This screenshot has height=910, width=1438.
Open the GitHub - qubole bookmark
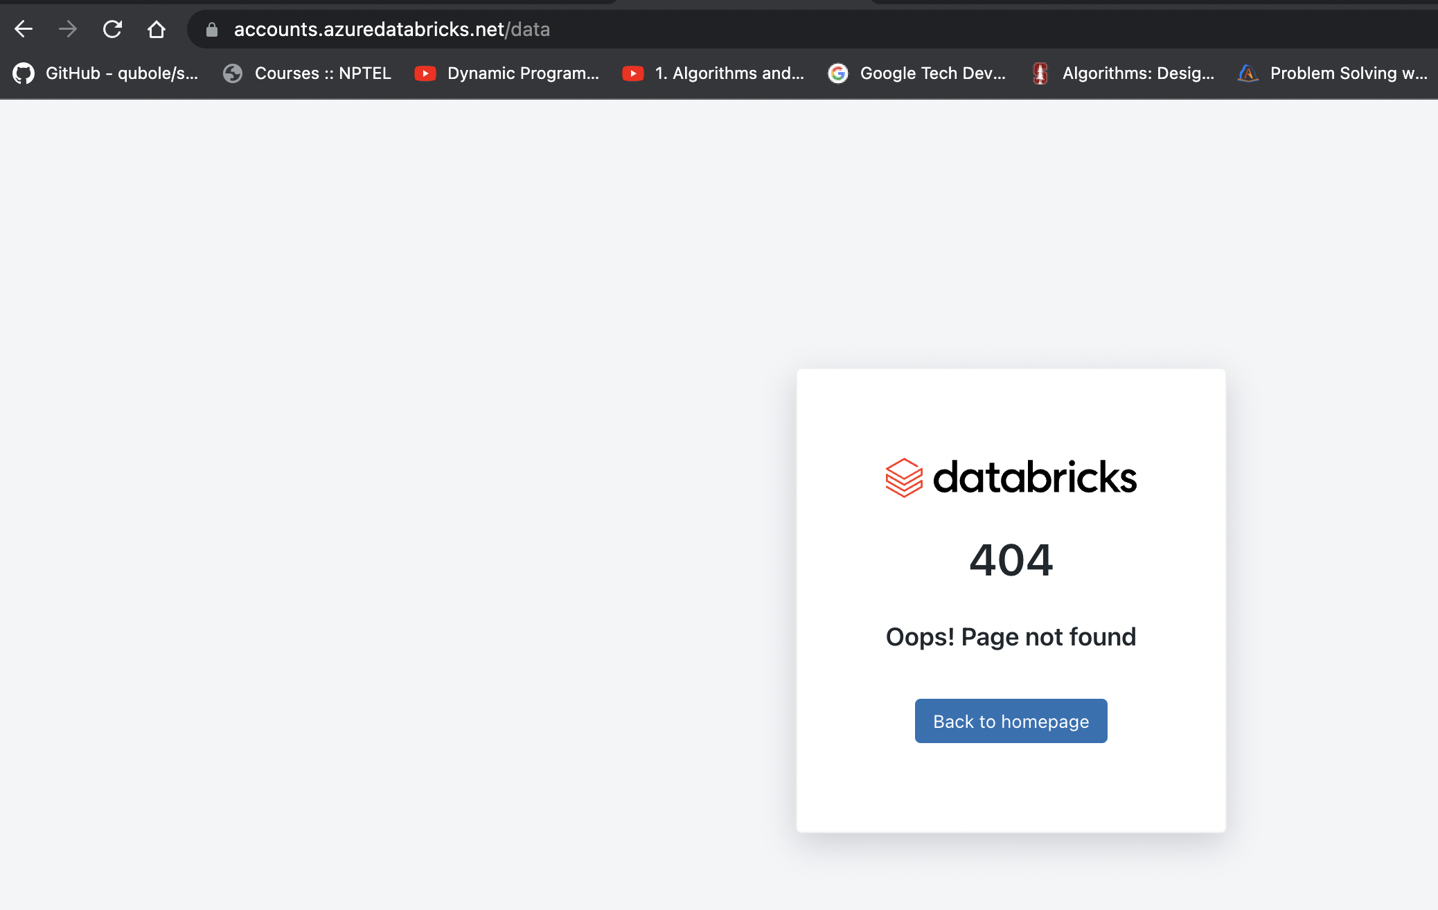pyautogui.click(x=122, y=73)
